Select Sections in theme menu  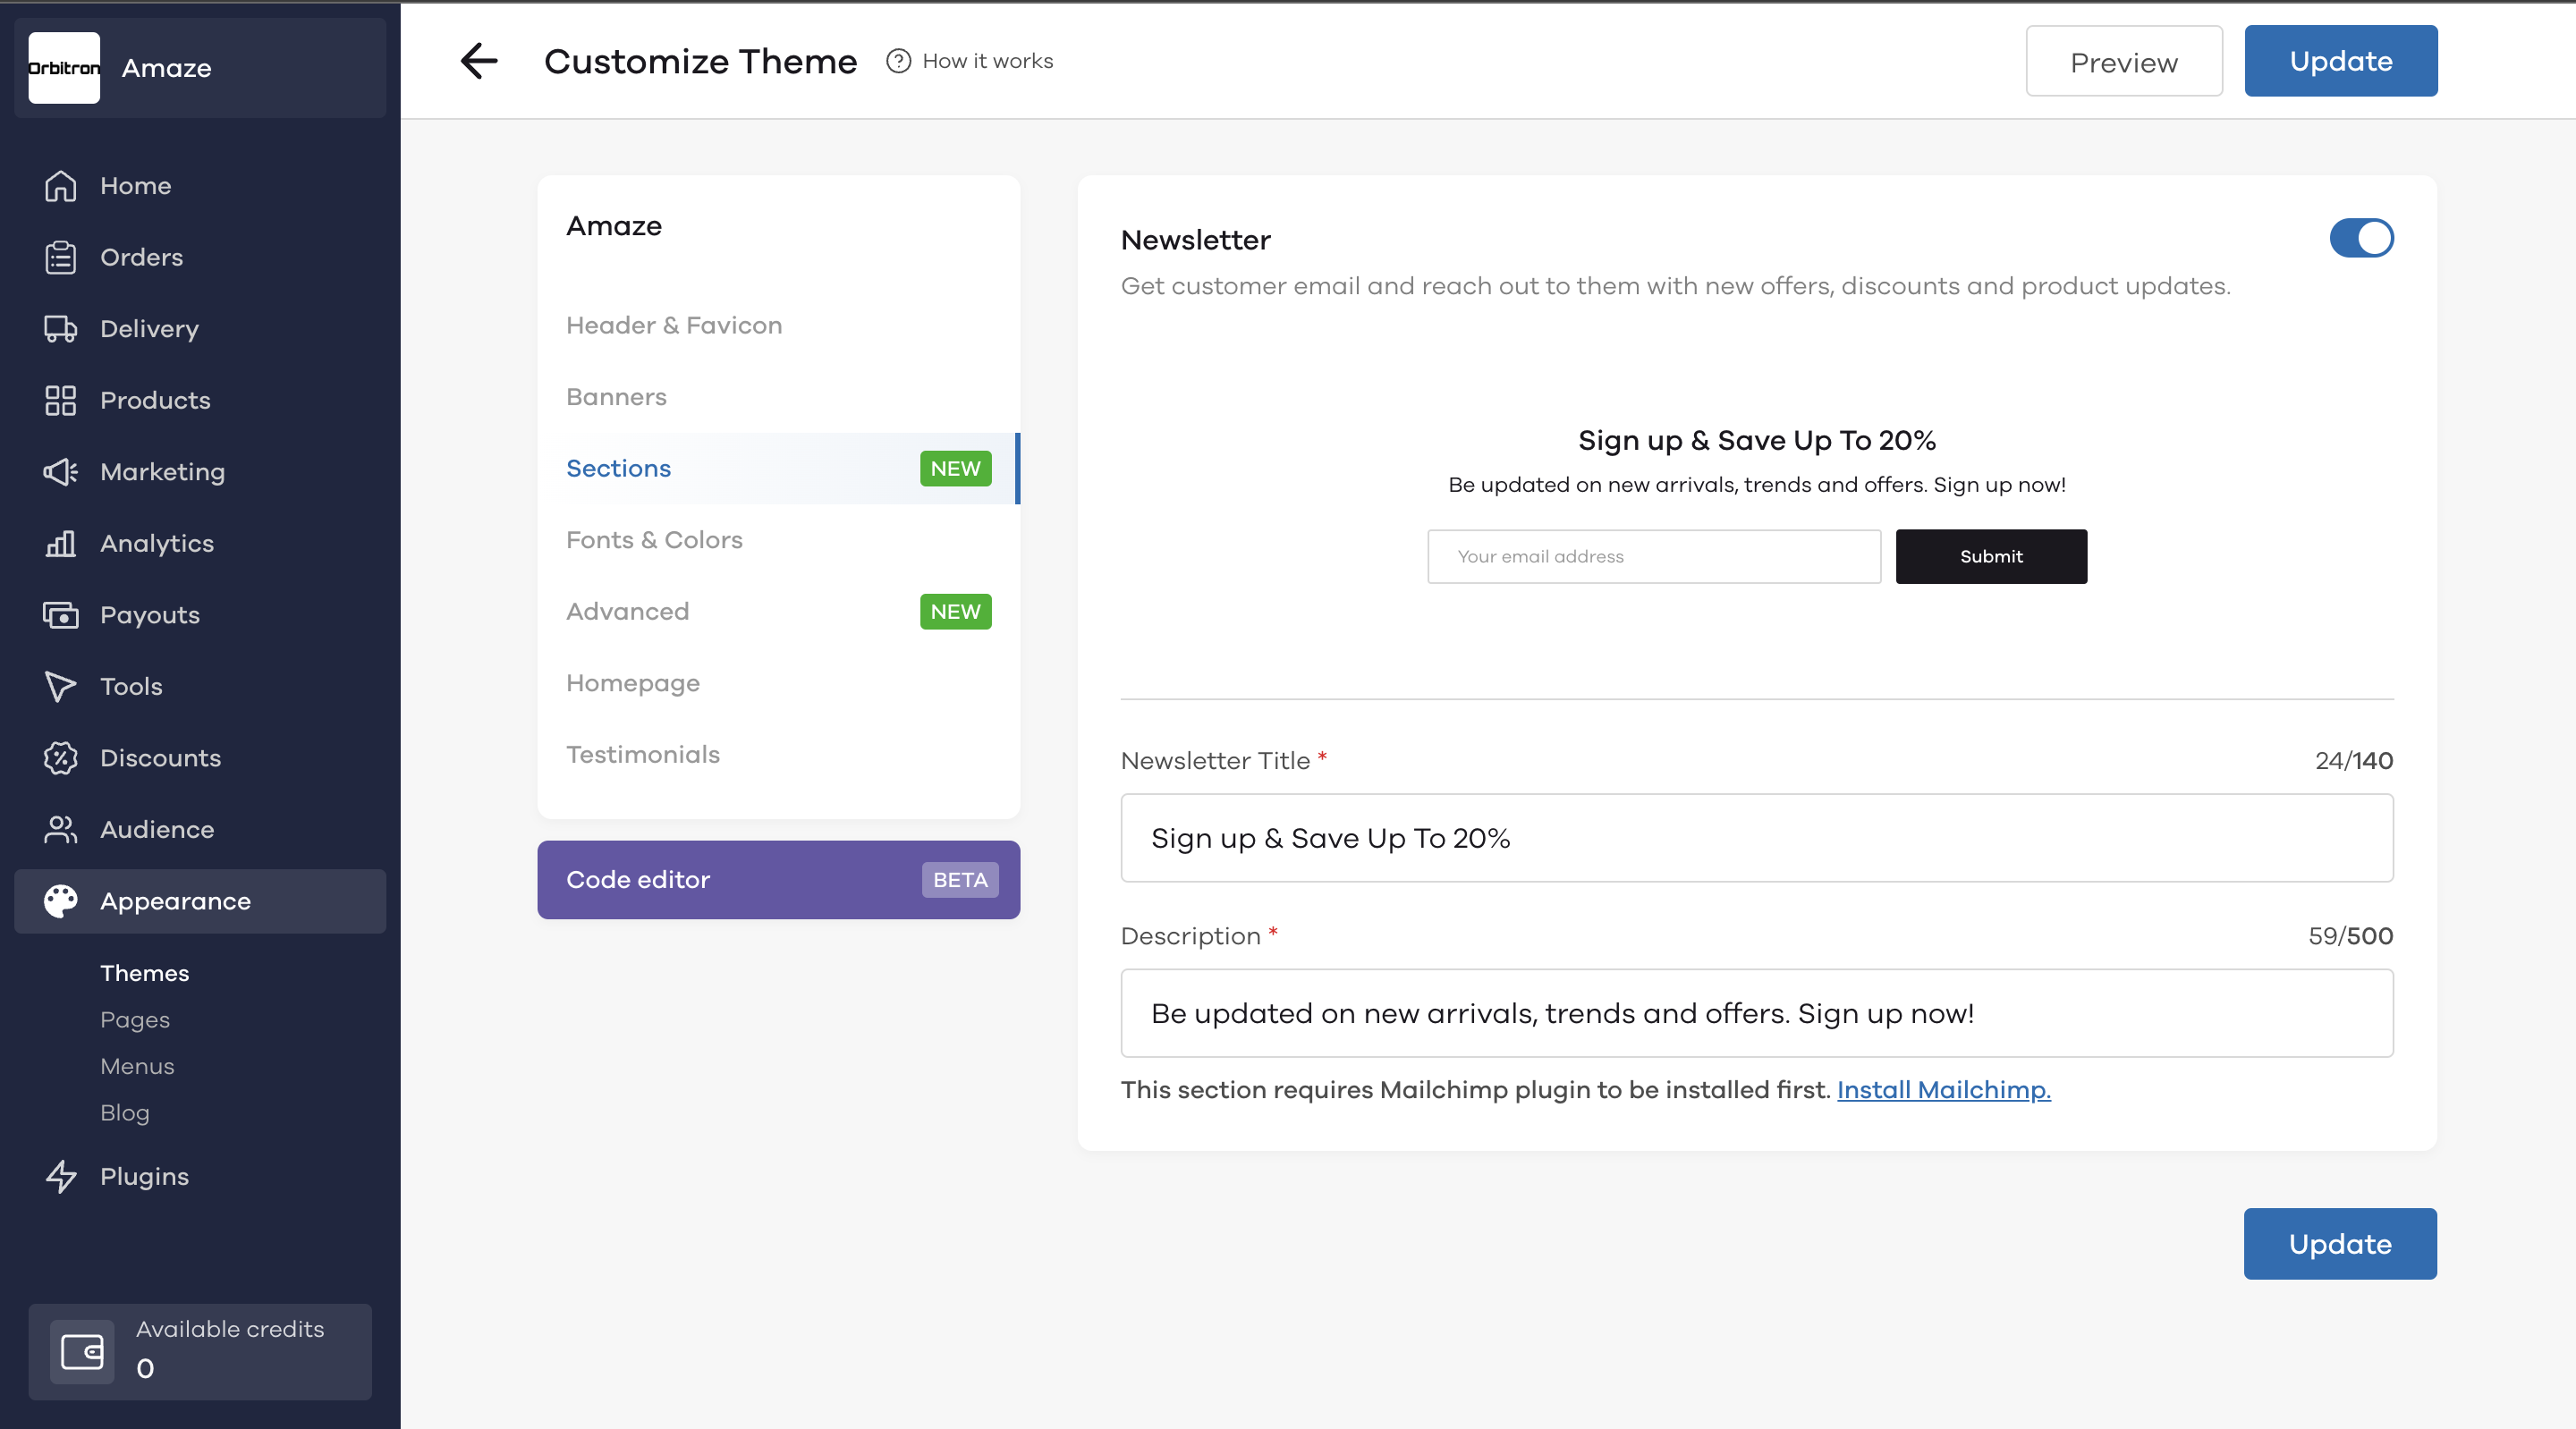778,468
